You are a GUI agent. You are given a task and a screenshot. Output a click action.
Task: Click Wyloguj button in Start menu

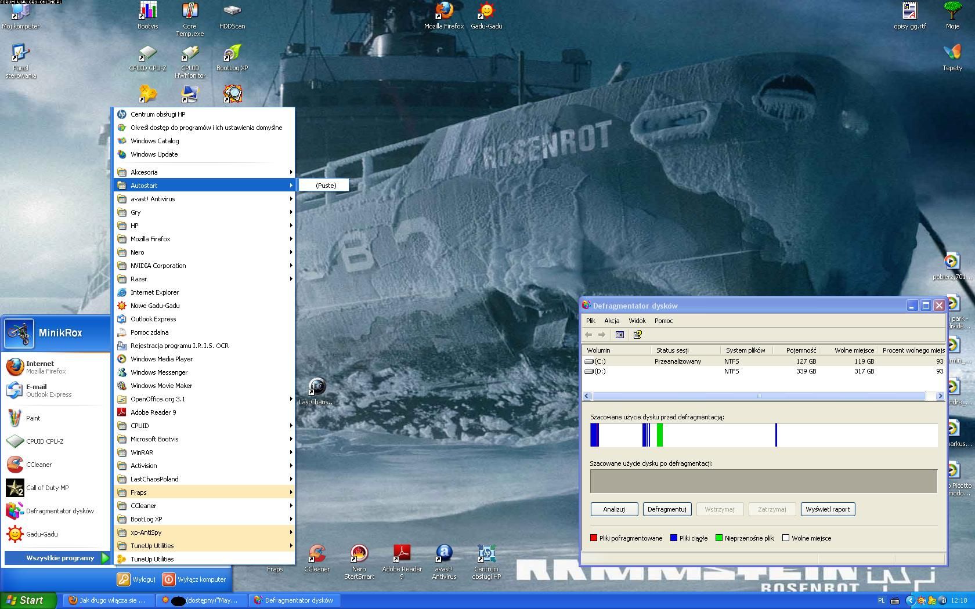point(137,579)
